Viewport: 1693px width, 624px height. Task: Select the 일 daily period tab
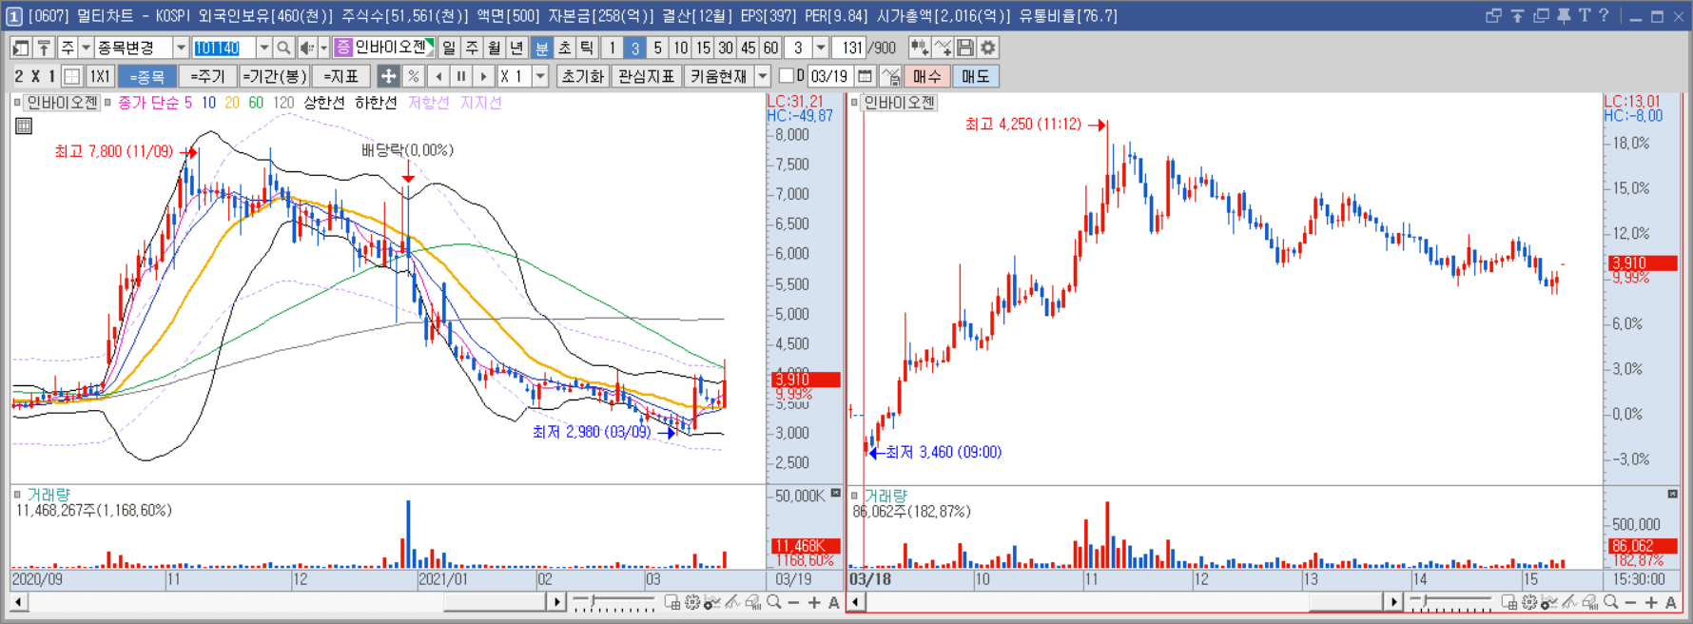pos(449,48)
